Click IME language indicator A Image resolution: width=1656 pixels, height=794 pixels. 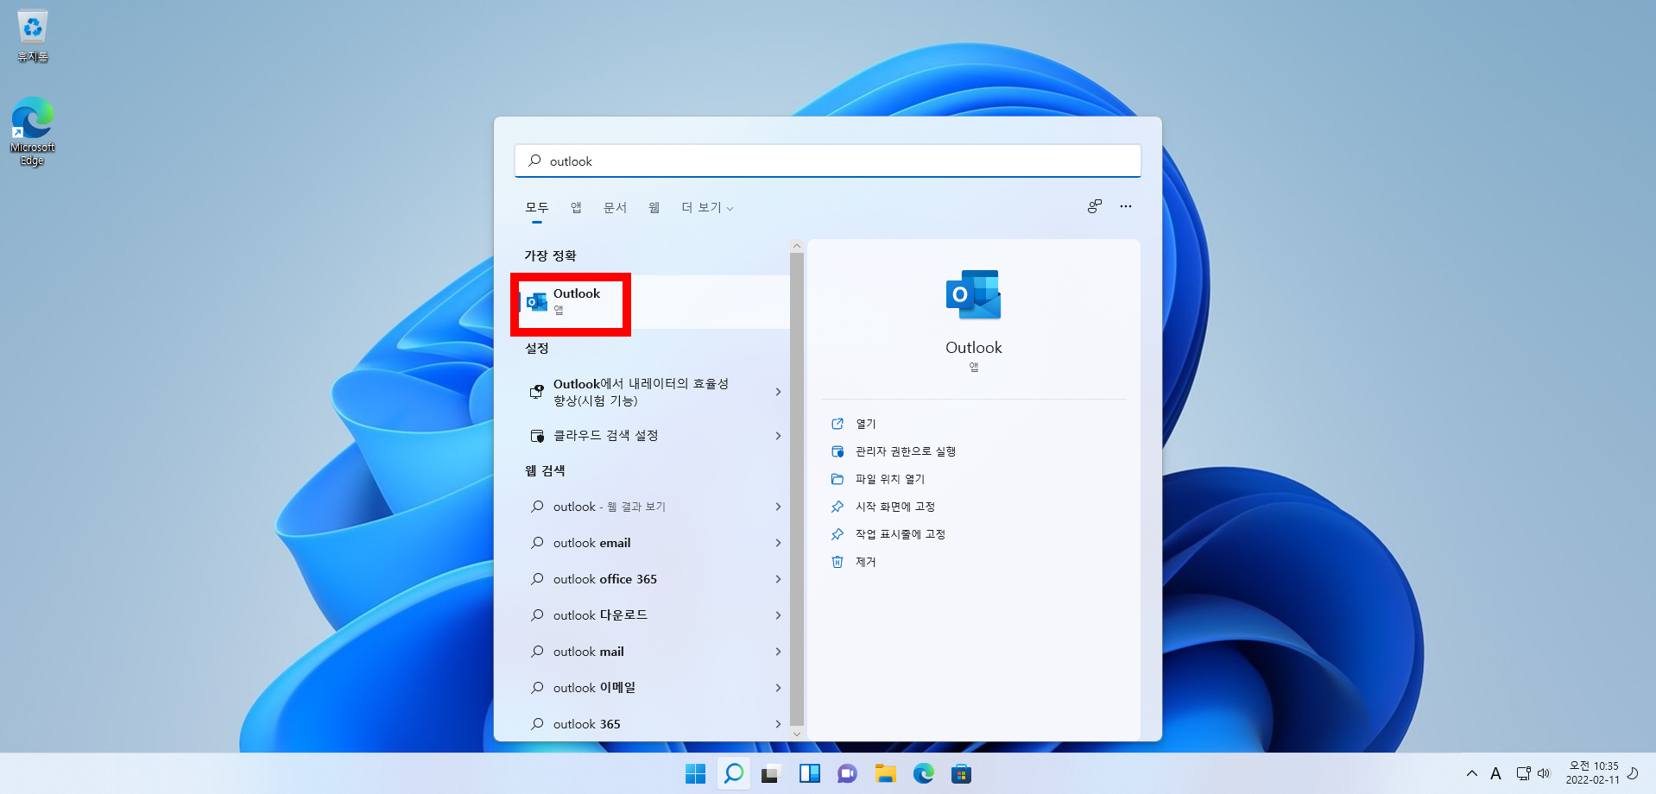tap(1495, 773)
